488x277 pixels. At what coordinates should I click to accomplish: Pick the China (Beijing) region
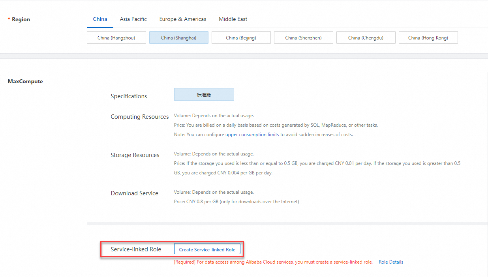coord(241,38)
